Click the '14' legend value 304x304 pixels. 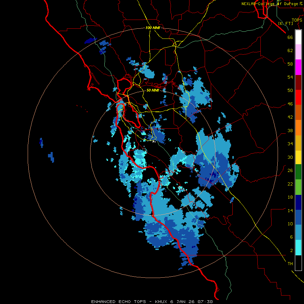290,210
